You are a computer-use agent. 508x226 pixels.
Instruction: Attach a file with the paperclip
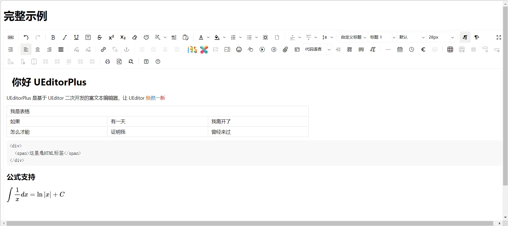[285, 50]
